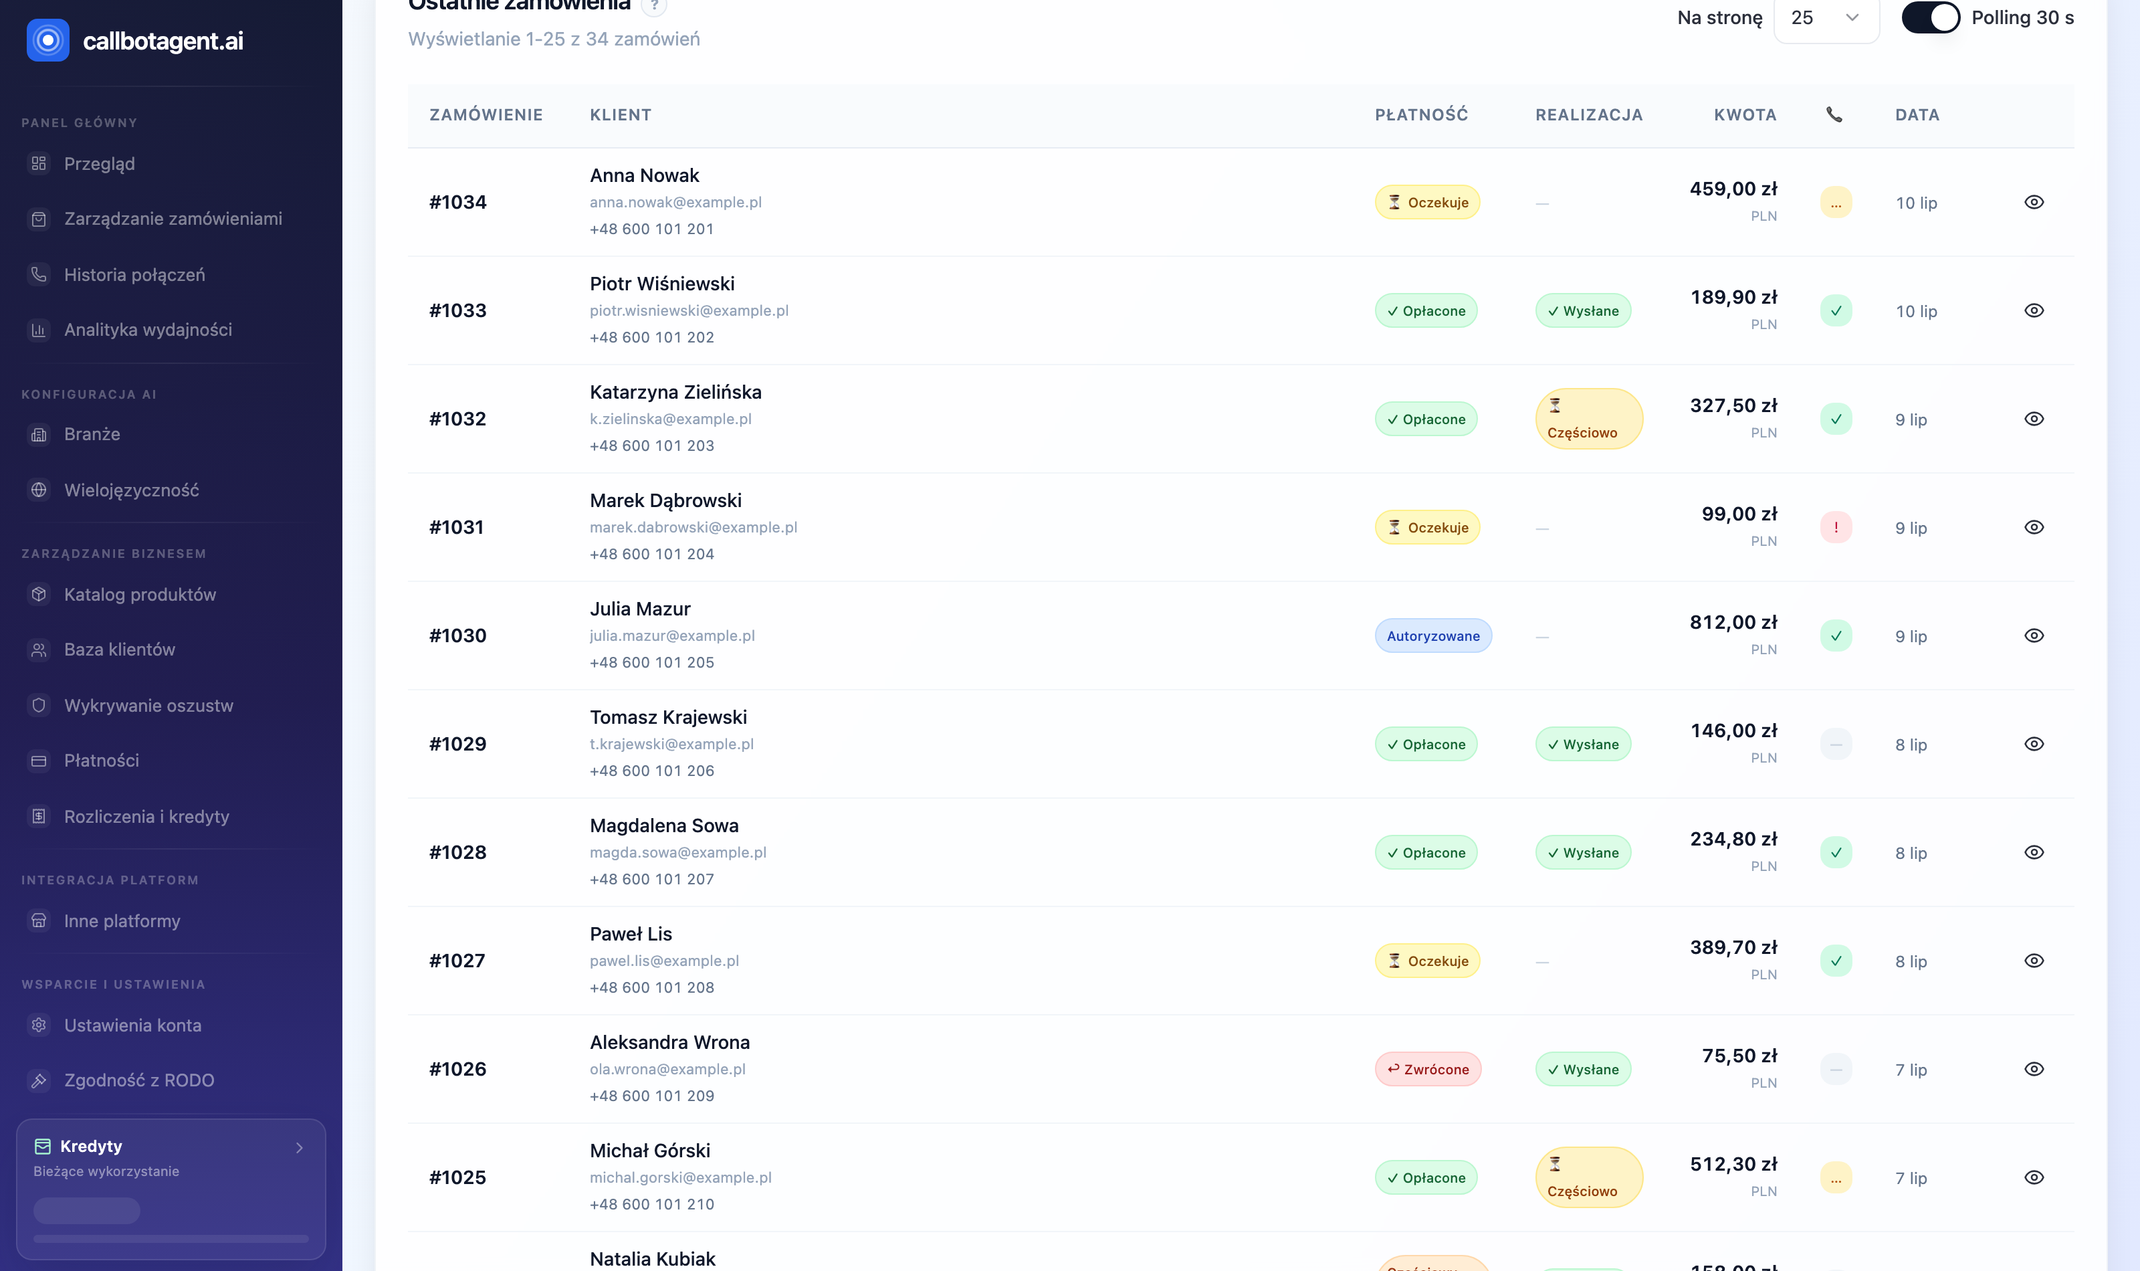Click phone number +48 600 101 208
The height and width of the screenshot is (1271, 2140).
point(651,987)
